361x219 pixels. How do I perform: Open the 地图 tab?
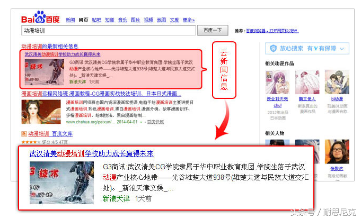(161, 20)
